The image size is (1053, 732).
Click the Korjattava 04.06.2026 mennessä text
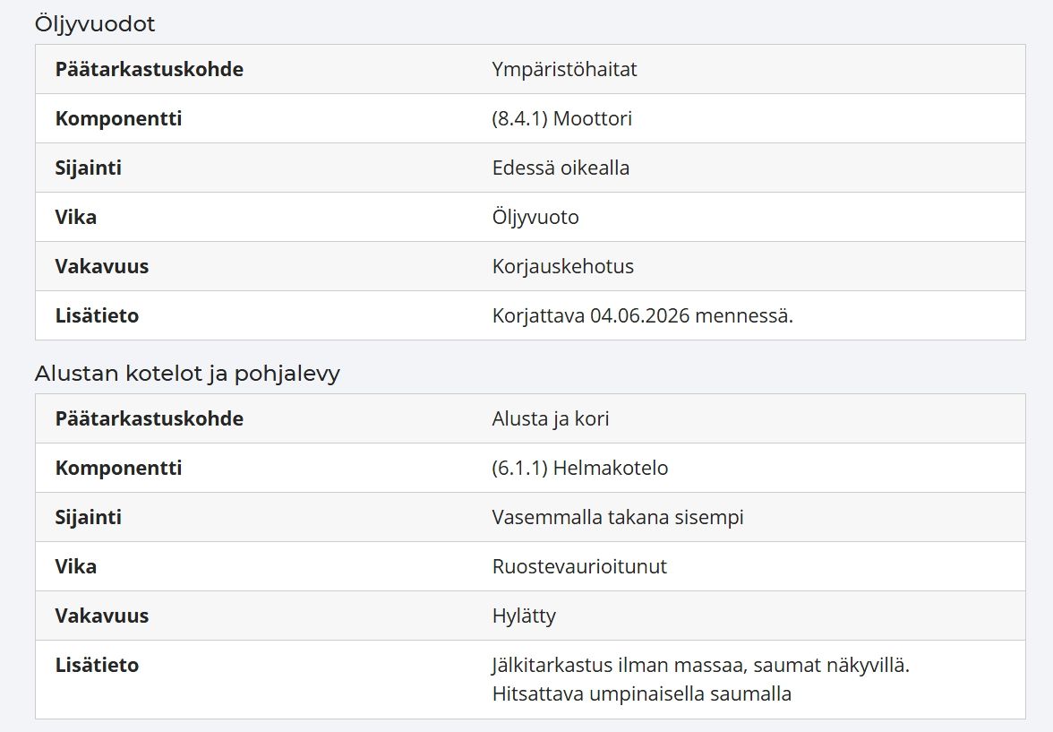point(643,315)
